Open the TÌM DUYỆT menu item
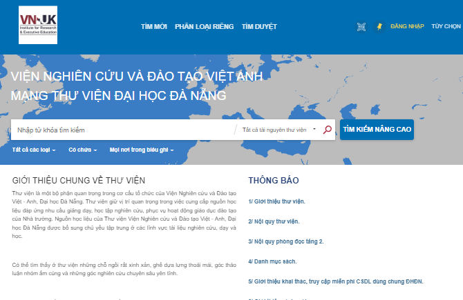 tap(259, 27)
